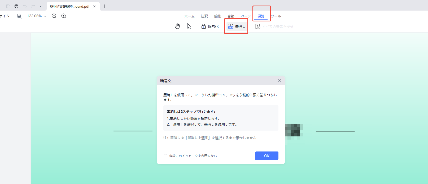
Task: Click the page display icon
Action: point(19,16)
